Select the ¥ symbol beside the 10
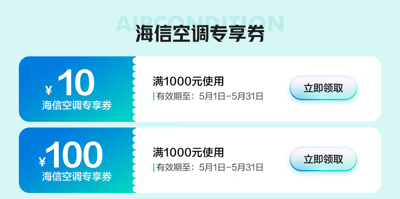 click(48, 90)
